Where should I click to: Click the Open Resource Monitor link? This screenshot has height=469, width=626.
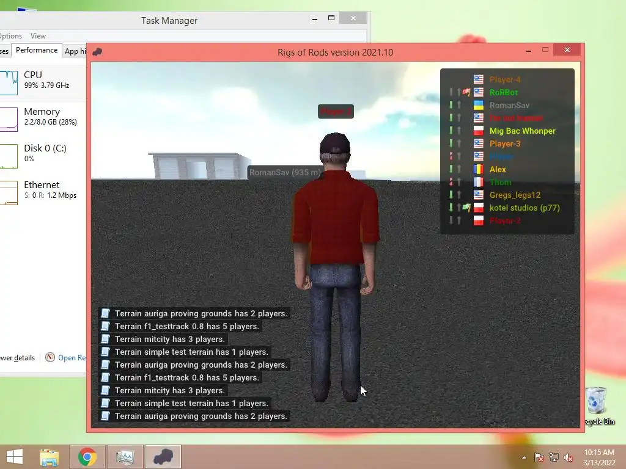tap(72, 358)
